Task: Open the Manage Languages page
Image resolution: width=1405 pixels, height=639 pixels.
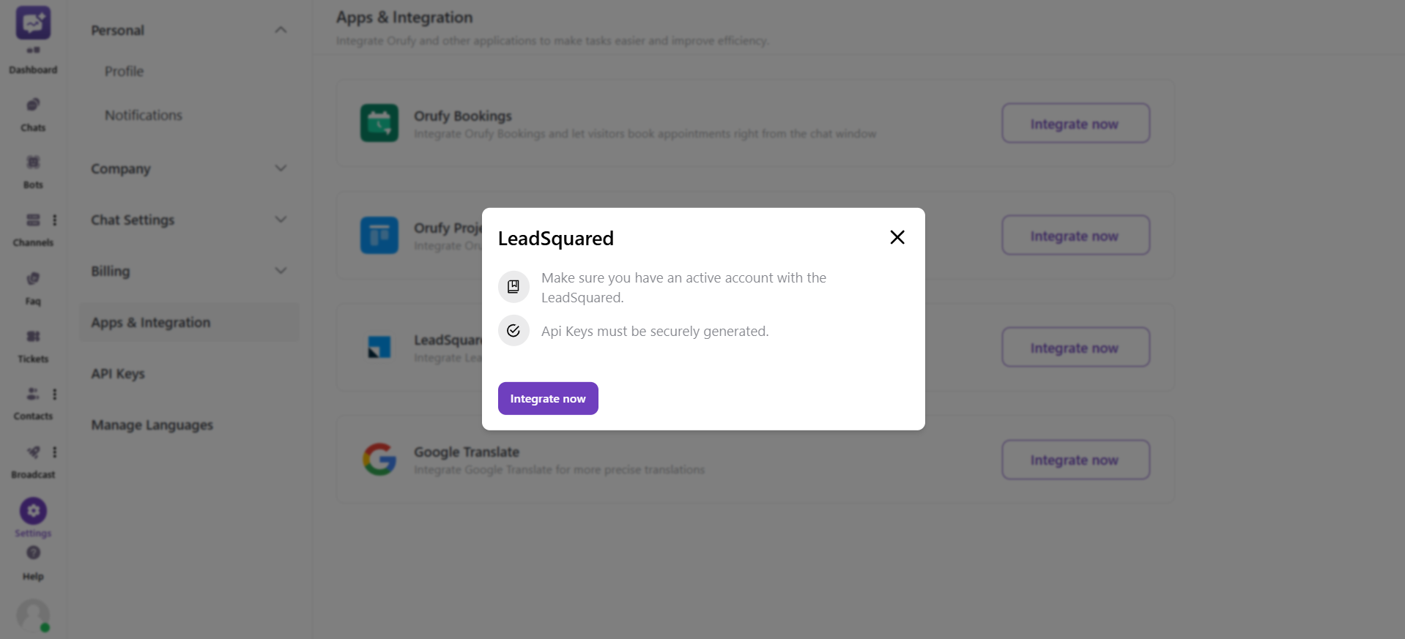Action: (x=151, y=425)
